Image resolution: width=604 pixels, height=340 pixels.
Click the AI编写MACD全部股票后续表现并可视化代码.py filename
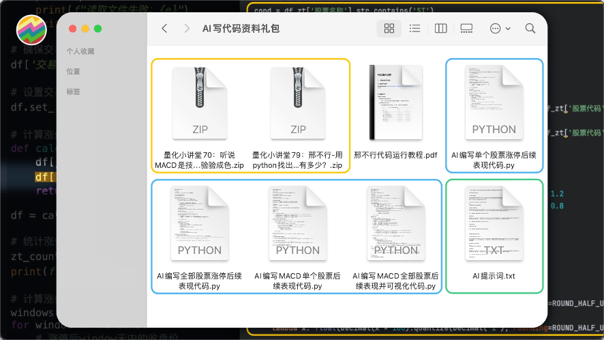pyautogui.click(x=395, y=281)
